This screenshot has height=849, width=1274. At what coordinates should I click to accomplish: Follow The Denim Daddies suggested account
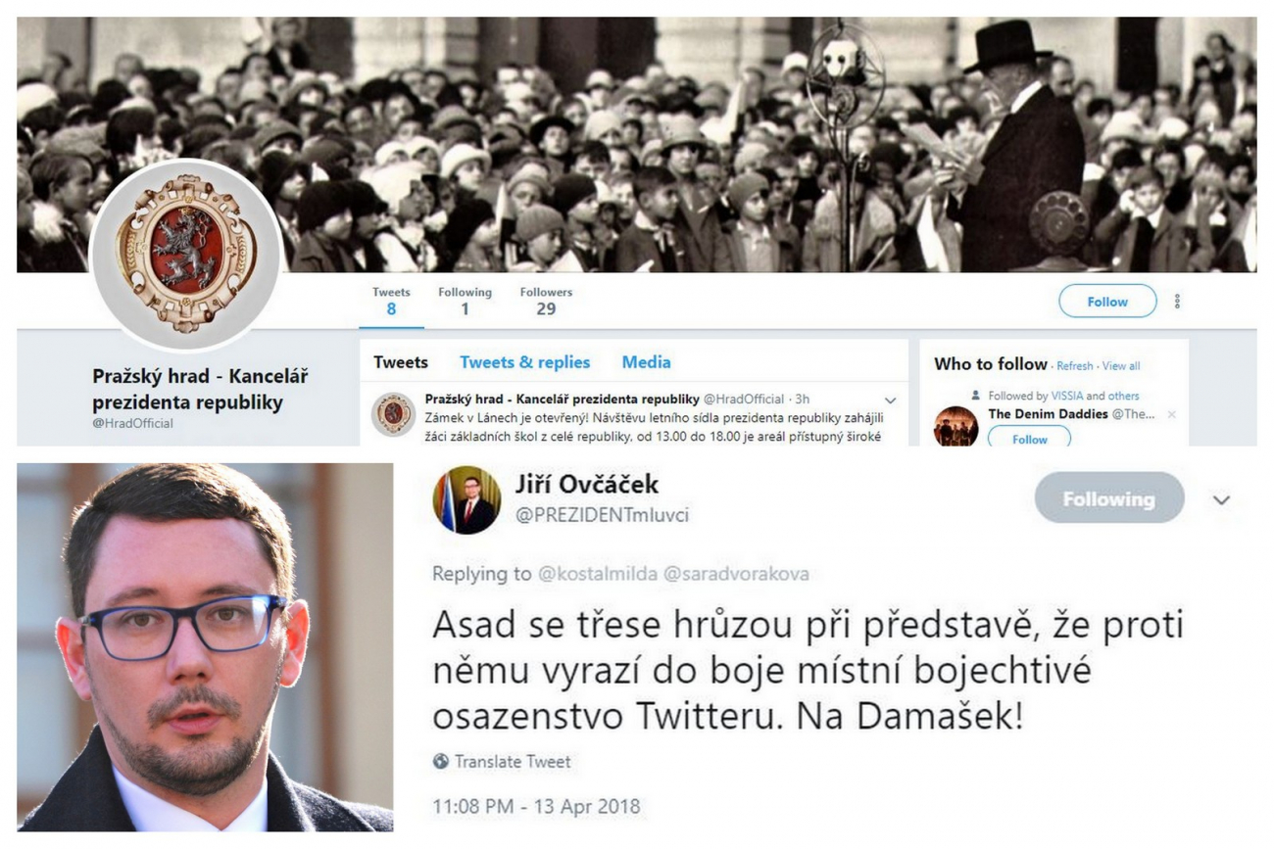click(x=1029, y=438)
